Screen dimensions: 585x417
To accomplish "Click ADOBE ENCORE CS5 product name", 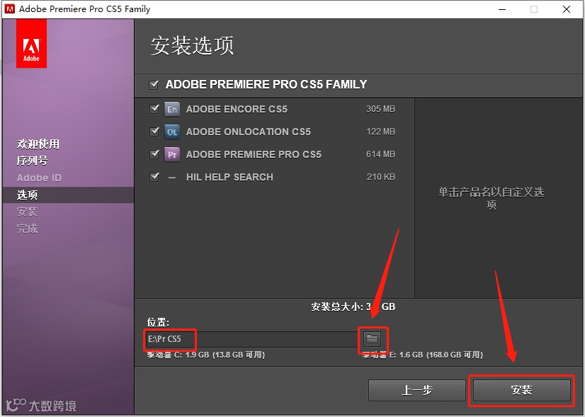I will [x=237, y=109].
